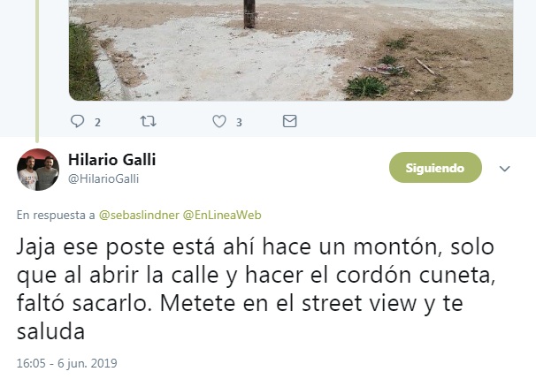Open Hilario Galli's profile picture
The image size is (536, 379).
click(x=38, y=170)
